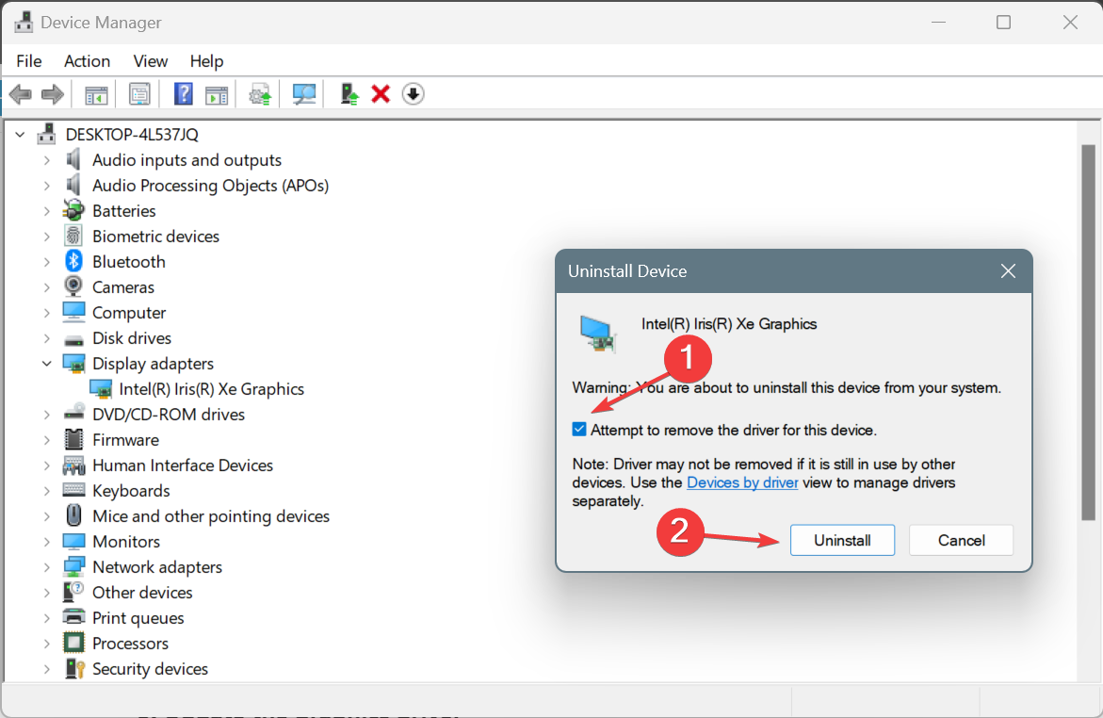The image size is (1103, 718).
Task: Expand Audio inputs and outputs chevron
Action: click(46, 160)
